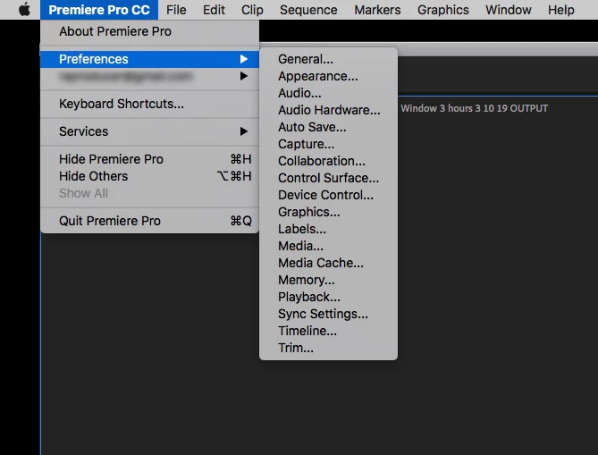Open Collaboration preferences
This screenshot has width=598, height=455.
328,161
